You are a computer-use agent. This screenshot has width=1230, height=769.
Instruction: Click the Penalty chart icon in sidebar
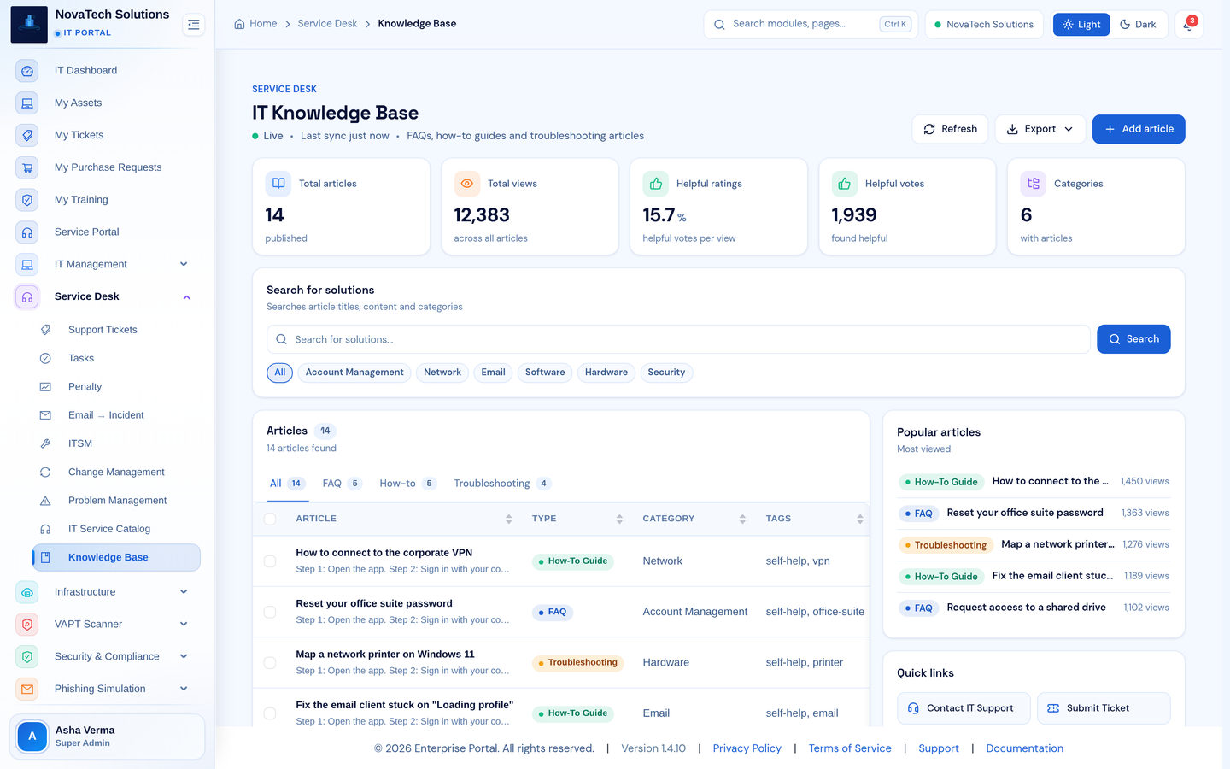(x=45, y=387)
